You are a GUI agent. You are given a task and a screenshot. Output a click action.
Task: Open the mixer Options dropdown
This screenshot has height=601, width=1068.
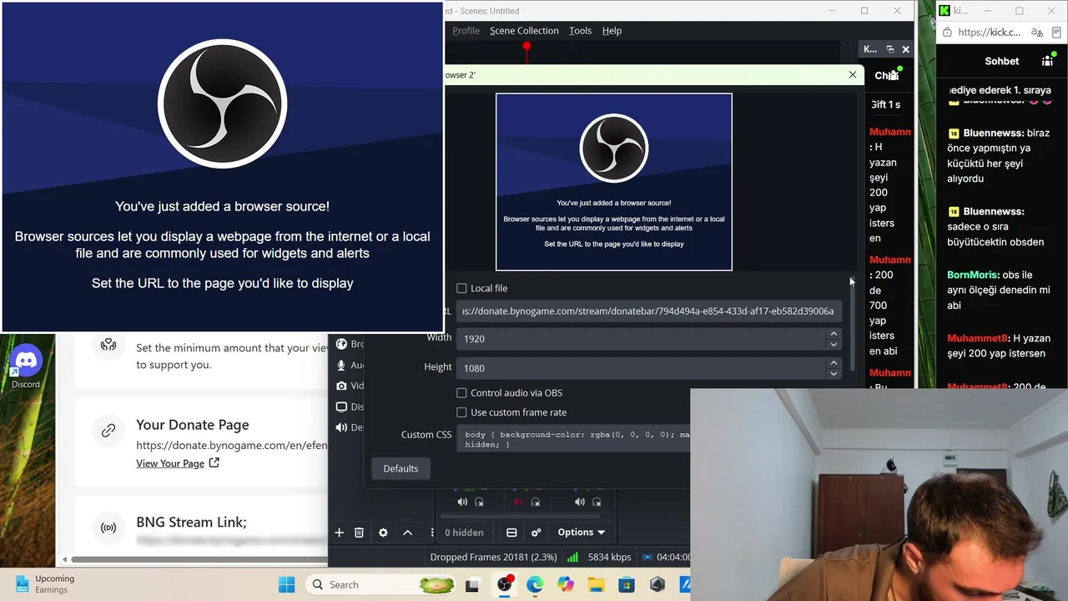click(582, 533)
